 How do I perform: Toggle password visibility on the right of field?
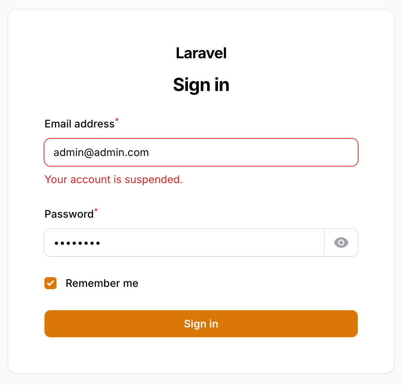point(341,243)
